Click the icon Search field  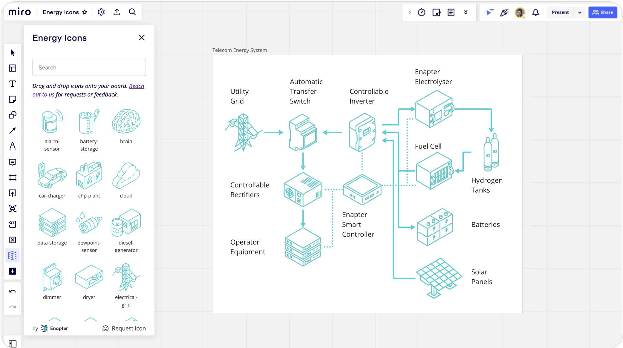coord(89,68)
